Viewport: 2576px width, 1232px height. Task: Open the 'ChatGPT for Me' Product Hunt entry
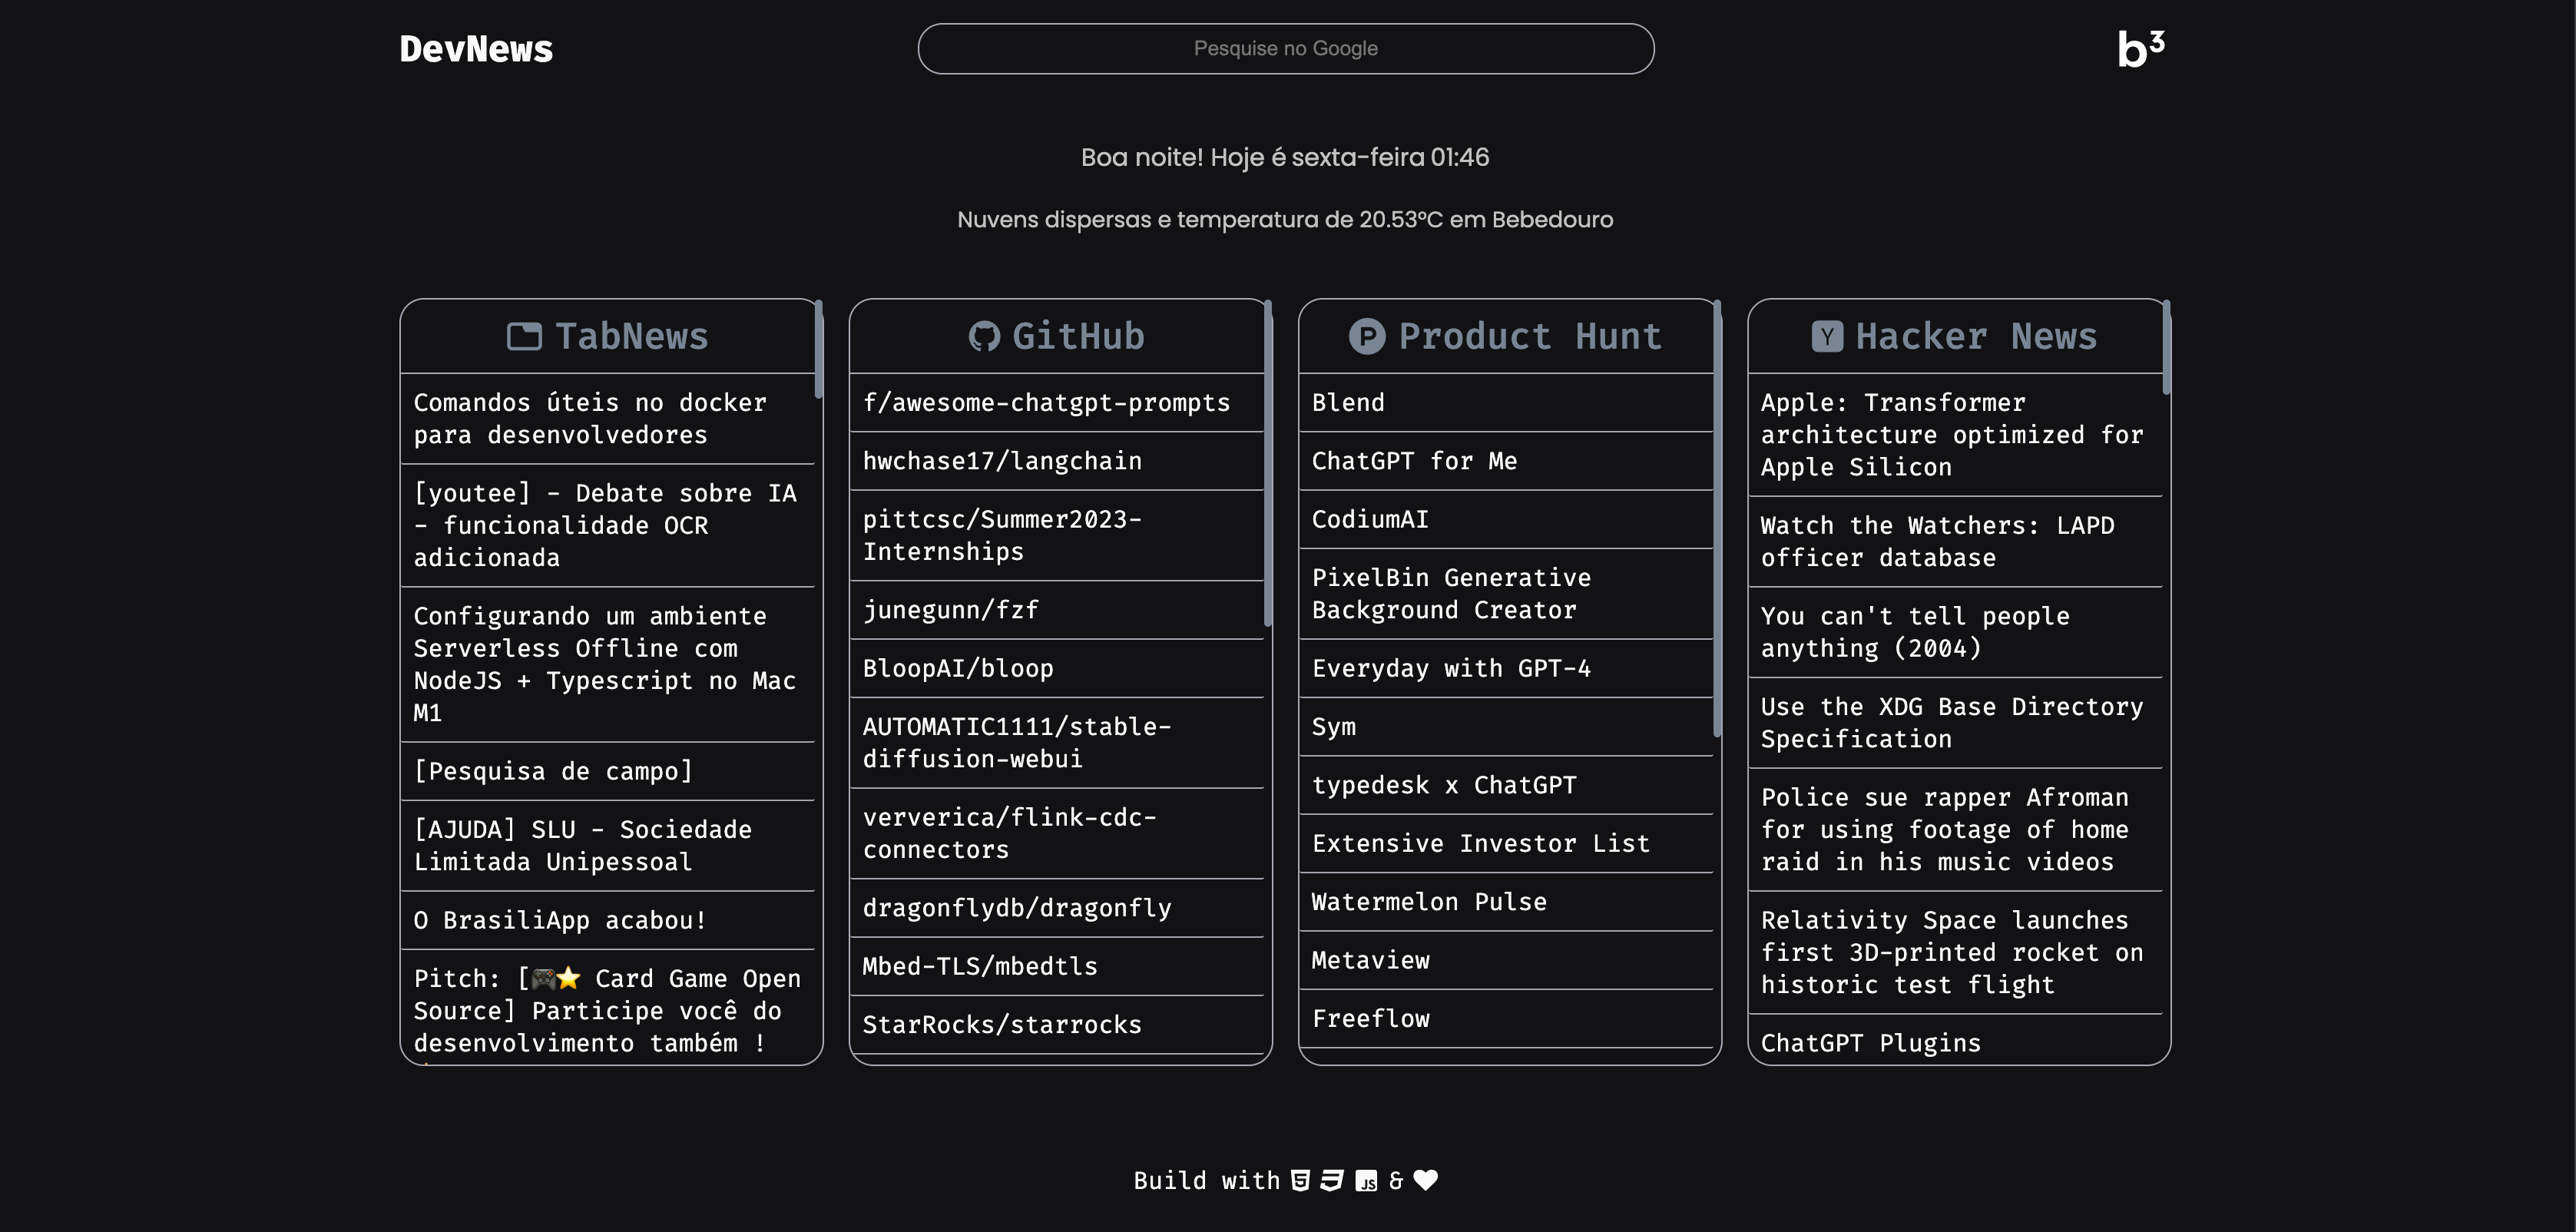point(1414,461)
